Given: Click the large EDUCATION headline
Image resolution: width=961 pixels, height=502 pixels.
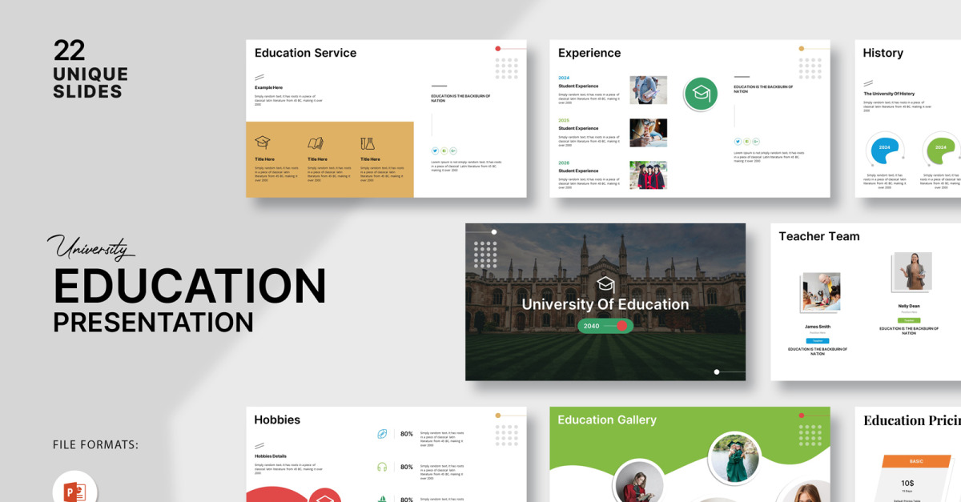Looking at the screenshot, I should (x=190, y=286).
